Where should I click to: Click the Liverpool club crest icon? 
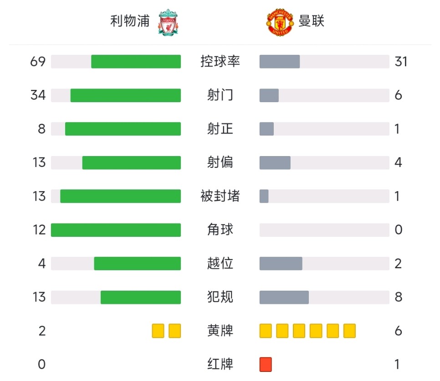[x=168, y=22]
